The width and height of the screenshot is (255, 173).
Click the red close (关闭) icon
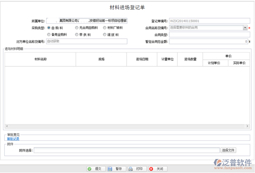point(151,169)
